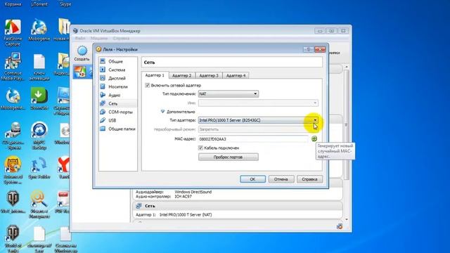Open the Дисплей settings category

117,78
